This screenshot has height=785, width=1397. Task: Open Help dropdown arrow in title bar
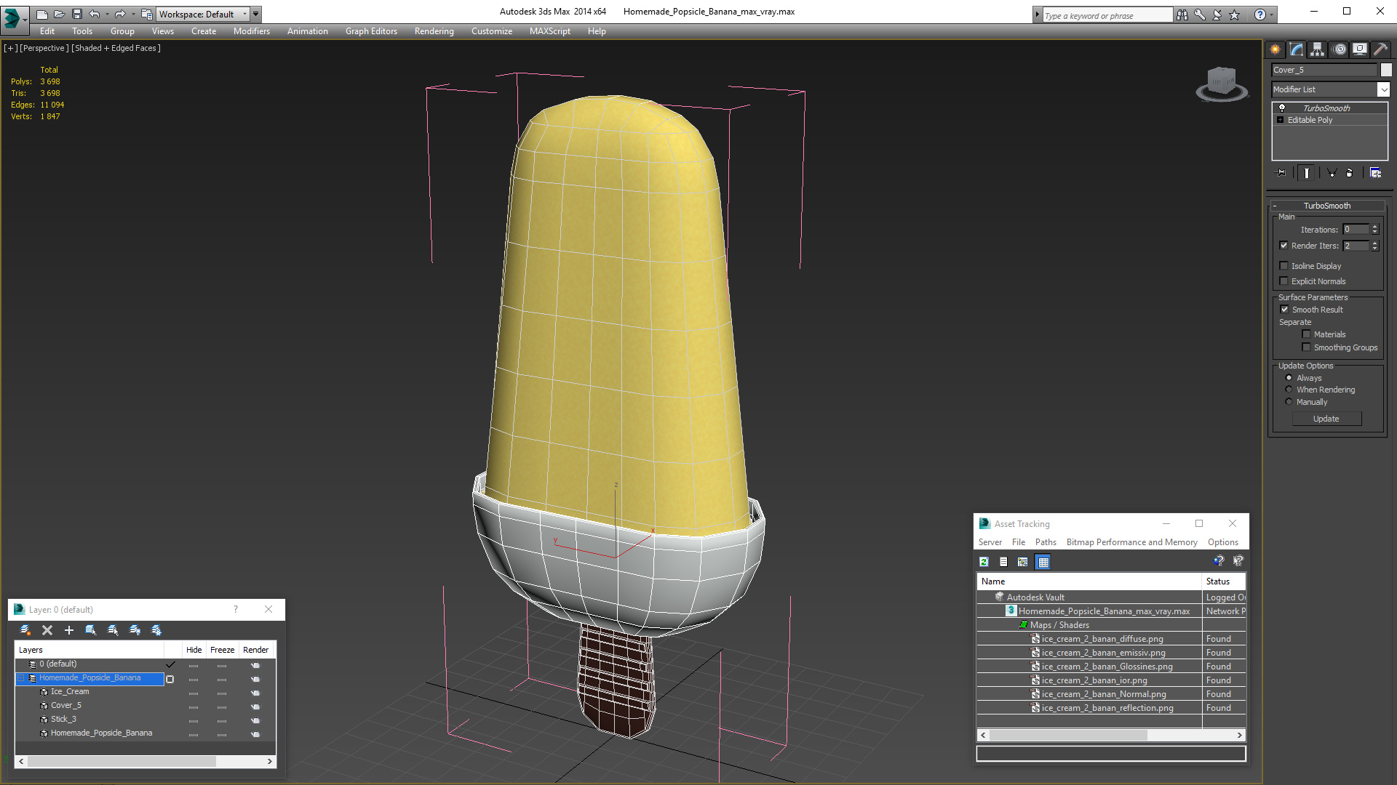tap(1272, 15)
